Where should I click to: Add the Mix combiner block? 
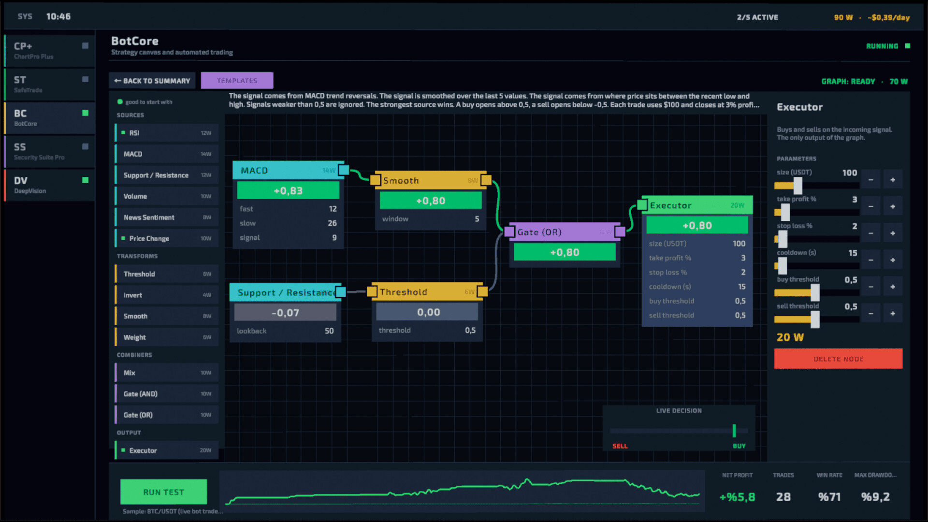pos(167,373)
